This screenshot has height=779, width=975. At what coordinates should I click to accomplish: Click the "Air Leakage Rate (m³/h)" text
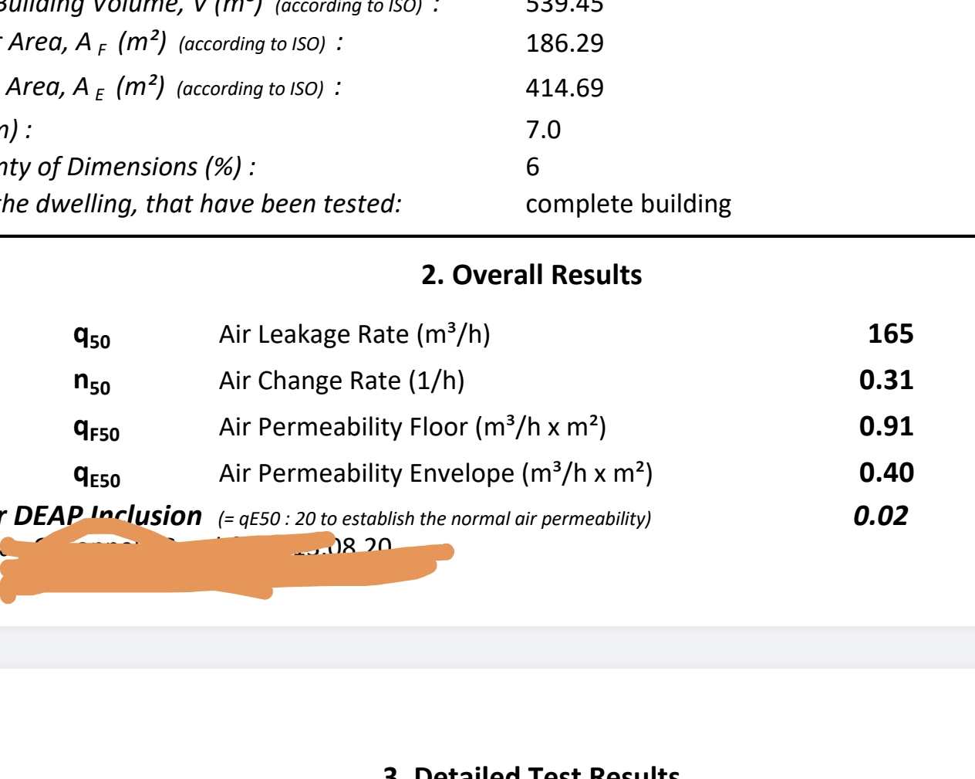coord(354,334)
